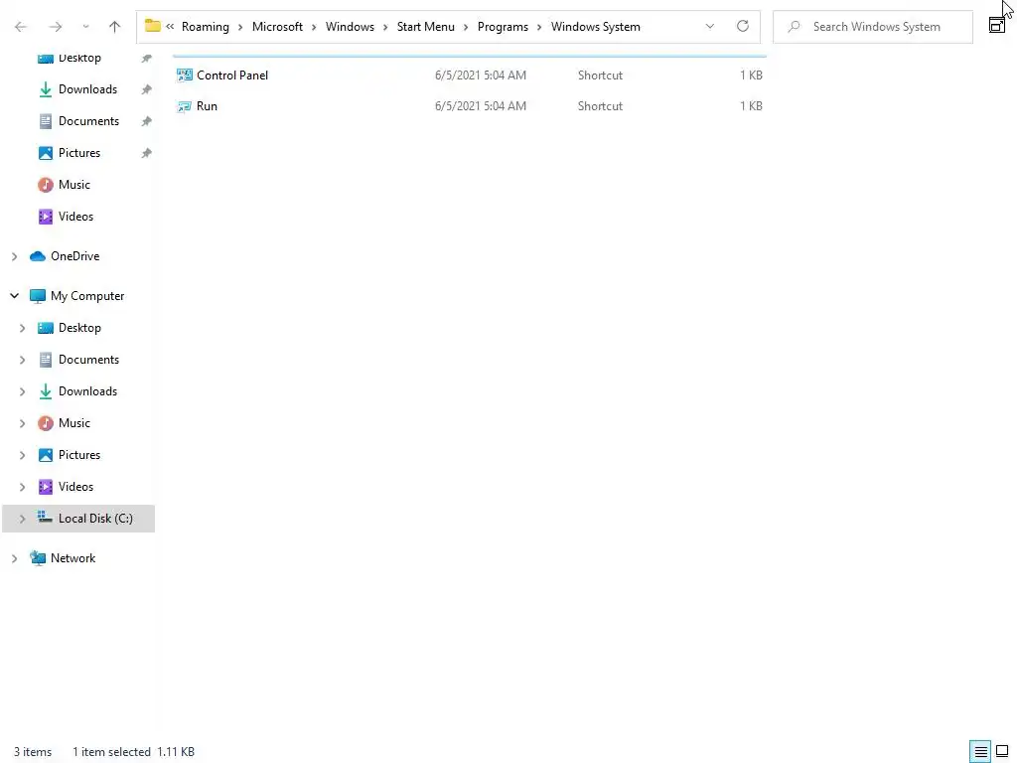
Task: Click the pin icon beside pinned Pictures
Action: (x=147, y=153)
